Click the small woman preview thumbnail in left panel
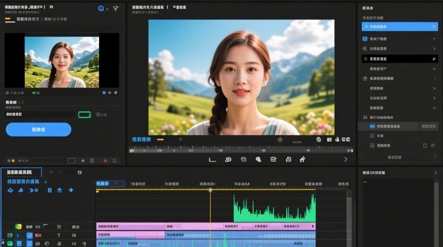The image size is (443, 247). pyautogui.click(x=62, y=62)
